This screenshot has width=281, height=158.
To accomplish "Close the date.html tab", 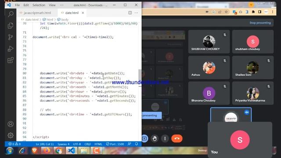I will point(83,13).
